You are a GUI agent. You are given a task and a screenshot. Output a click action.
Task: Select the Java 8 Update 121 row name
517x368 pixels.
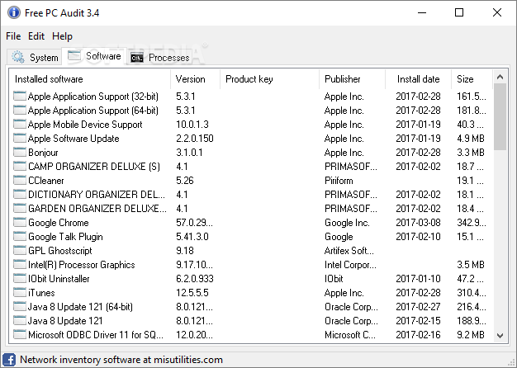coord(65,321)
